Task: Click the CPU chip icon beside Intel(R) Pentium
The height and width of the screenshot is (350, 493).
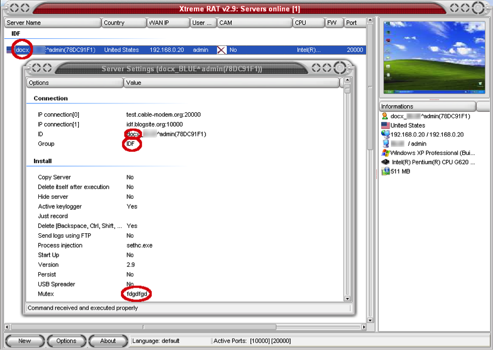Action: (385, 162)
